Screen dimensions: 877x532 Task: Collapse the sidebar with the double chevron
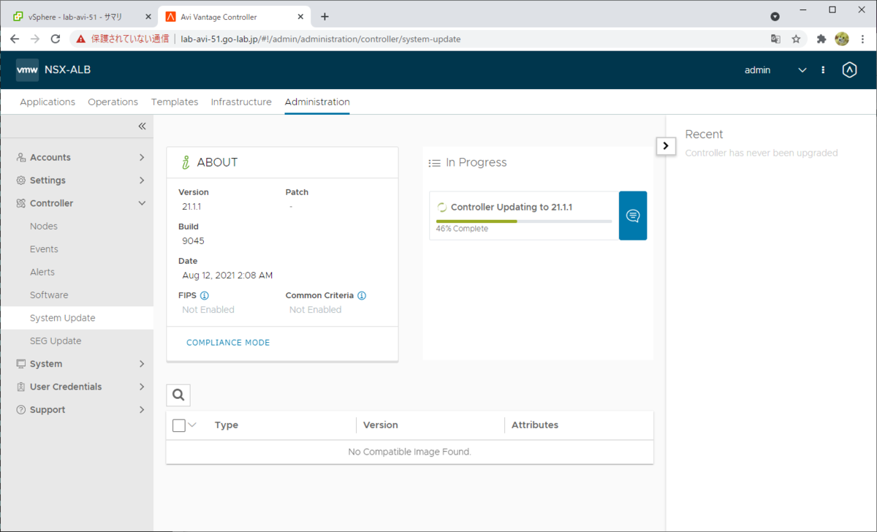142,126
